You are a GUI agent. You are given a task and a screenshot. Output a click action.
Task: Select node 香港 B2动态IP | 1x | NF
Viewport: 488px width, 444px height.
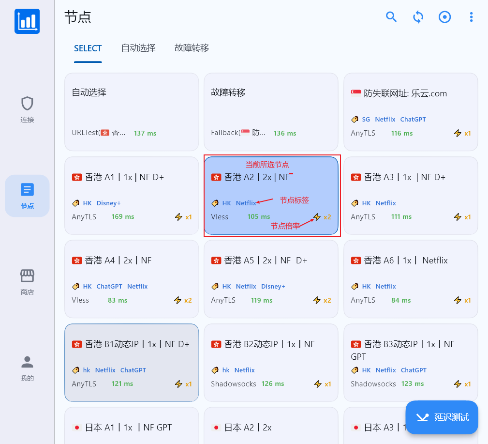click(271, 363)
